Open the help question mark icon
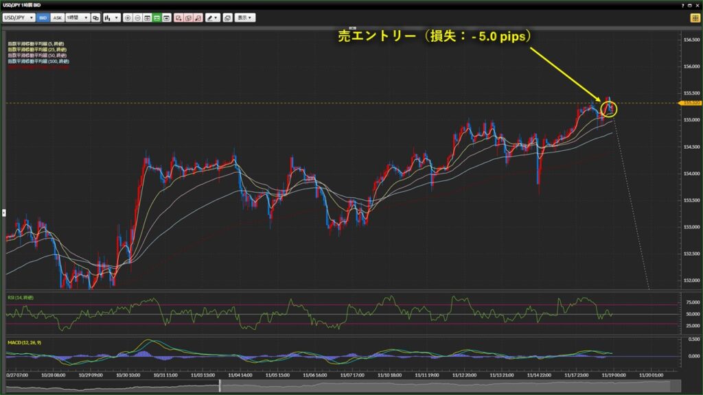The width and height of the screenshot is (703, 395). pyautogui.click(x=683, y=5)
